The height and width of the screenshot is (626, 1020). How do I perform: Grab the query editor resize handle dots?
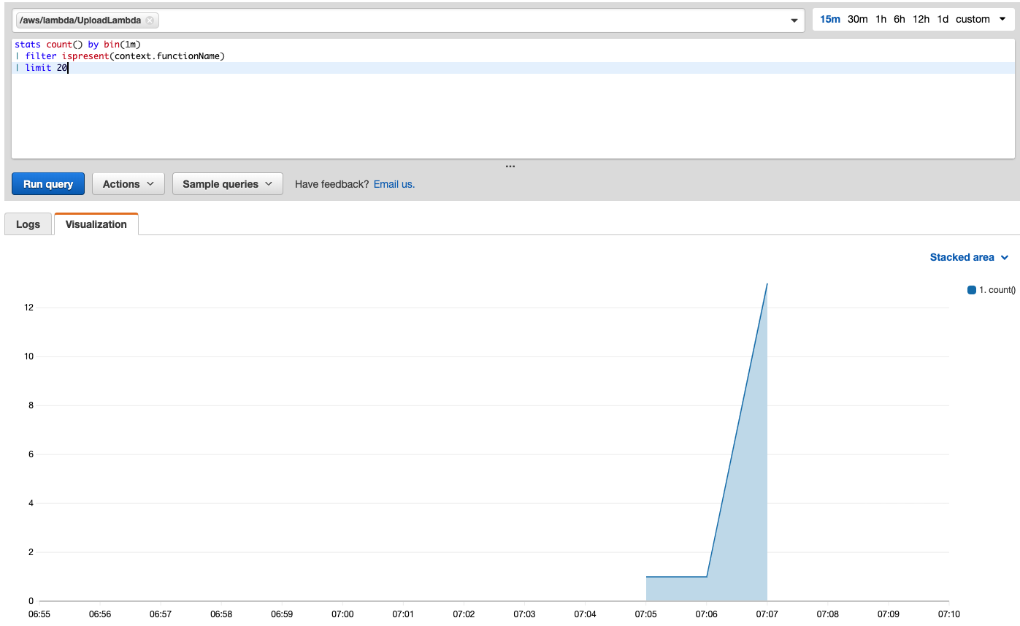coord(510,166)
